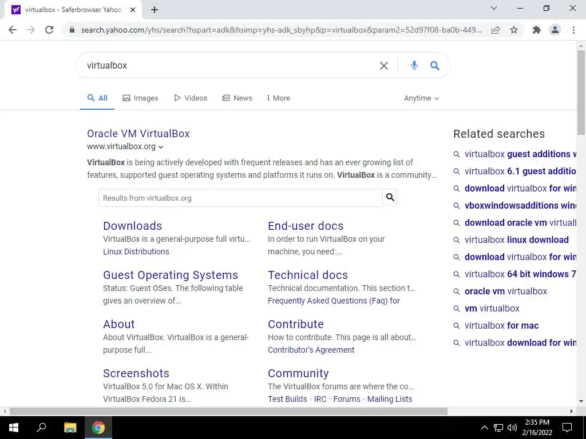Open Windows taskbar search

(x=41, y=428)
